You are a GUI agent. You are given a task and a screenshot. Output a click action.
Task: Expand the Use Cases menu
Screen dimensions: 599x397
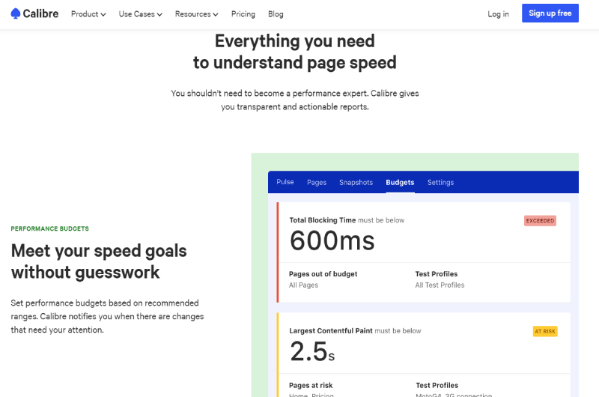point(140,14)
